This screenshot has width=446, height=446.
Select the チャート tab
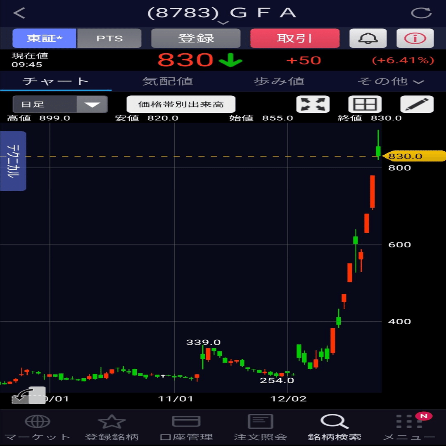click(56, 81)
